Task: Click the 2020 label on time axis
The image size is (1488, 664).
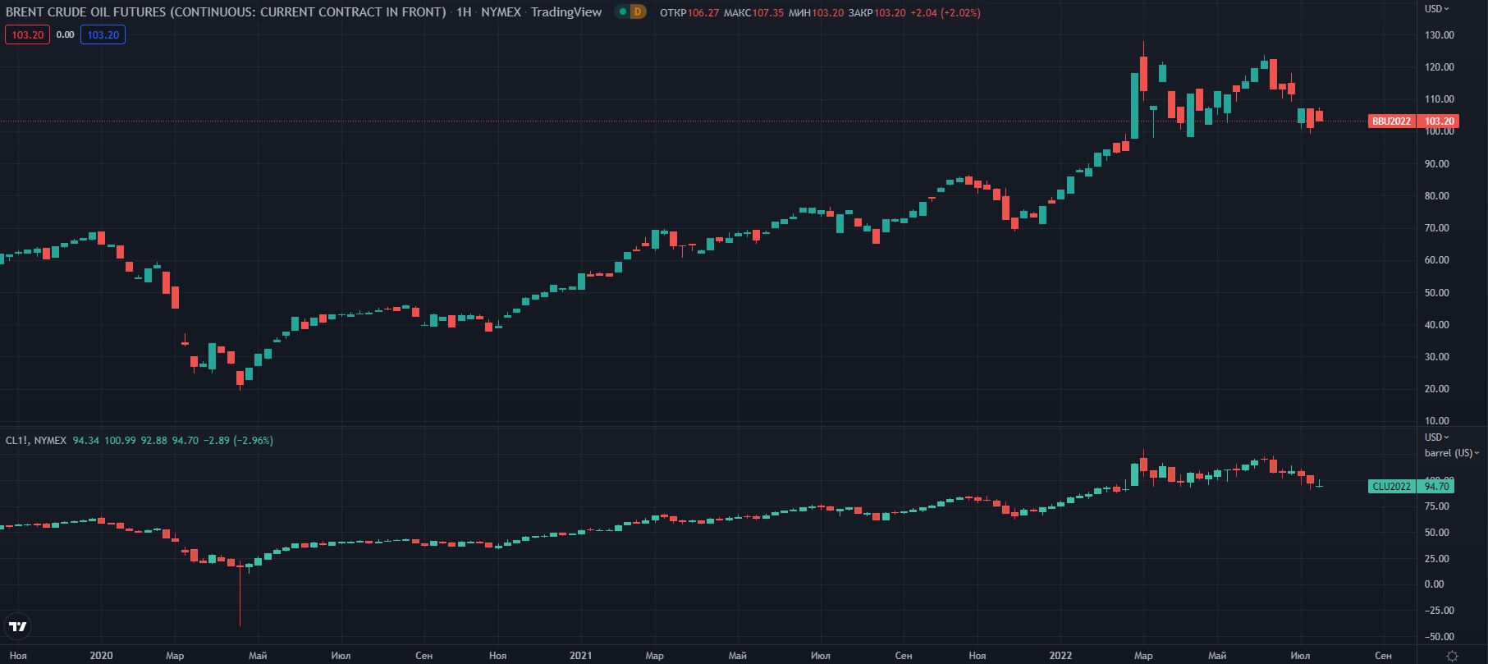Action: click(101, 655)
